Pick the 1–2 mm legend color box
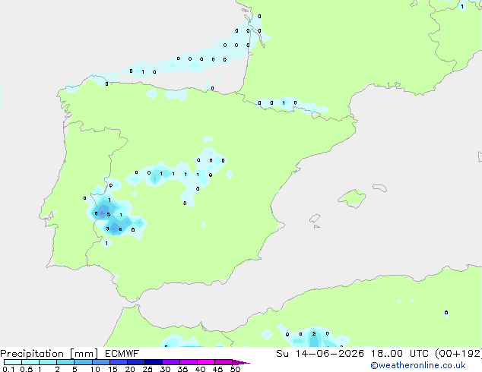Screen dimensions: 482x372 click(48, 362)
